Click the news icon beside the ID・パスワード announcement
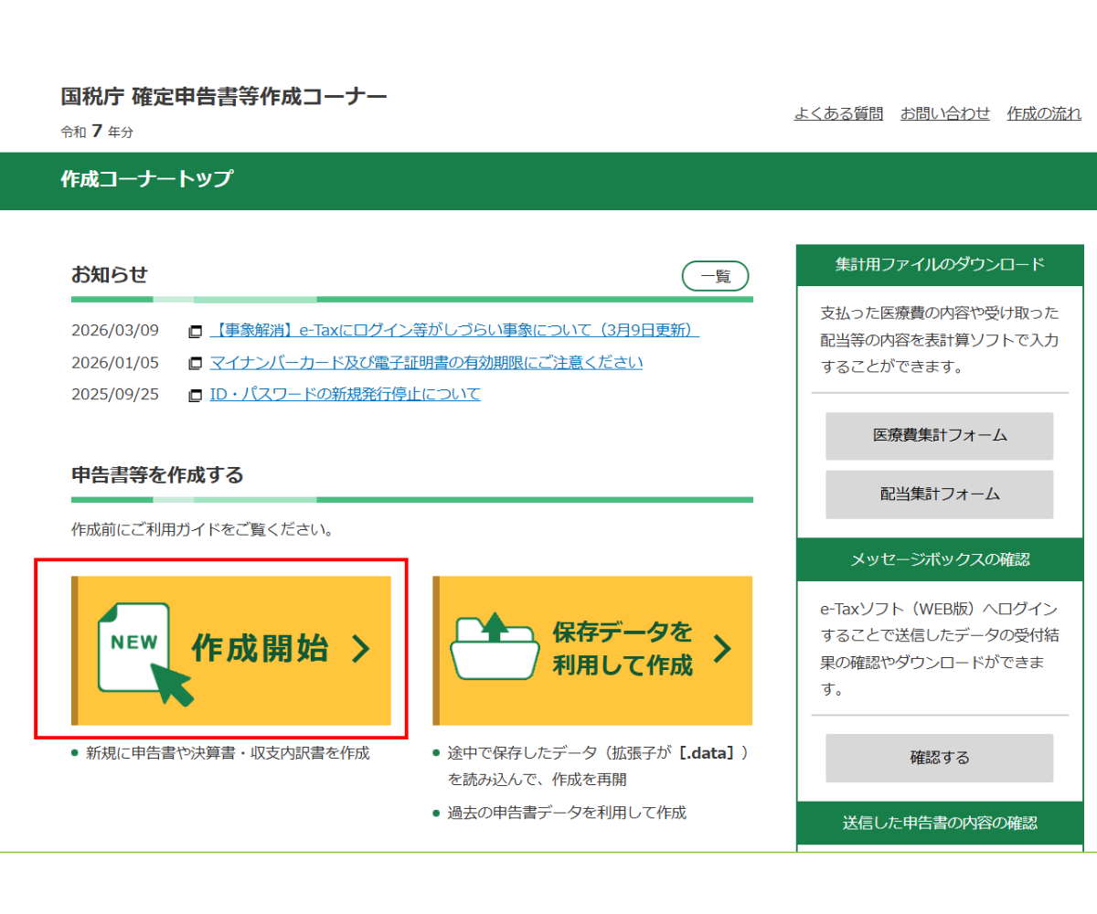 click(196, 393)
